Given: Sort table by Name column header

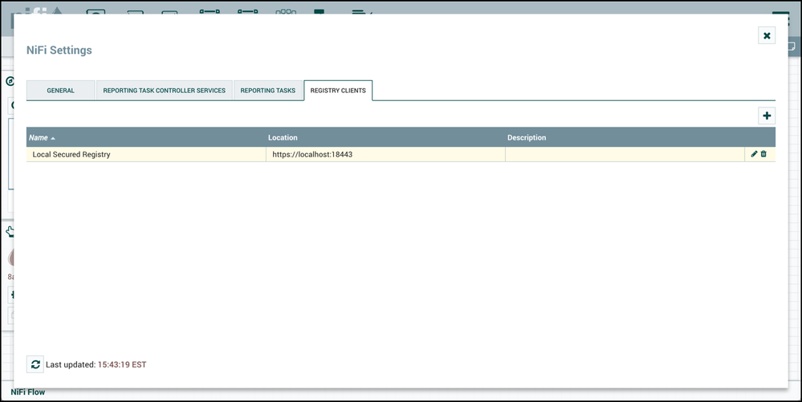Looking at the screenshot, I should (146, 137).
